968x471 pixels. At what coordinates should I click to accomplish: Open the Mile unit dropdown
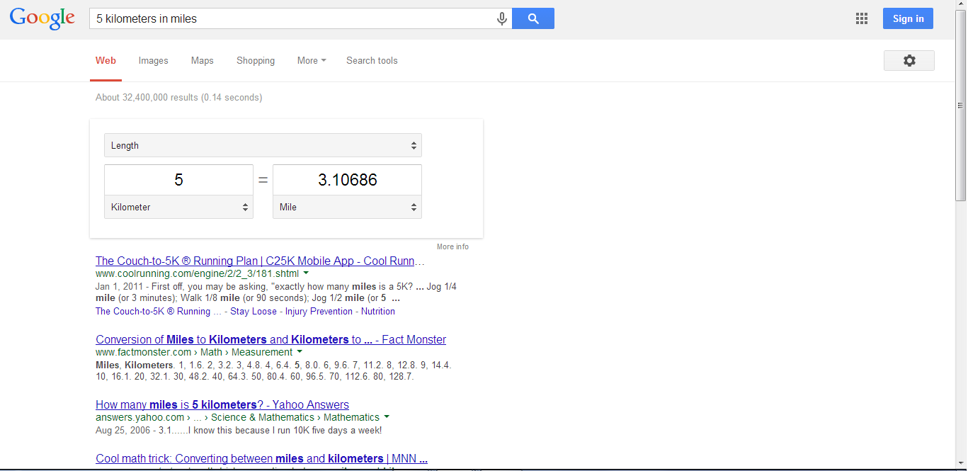point(347,208)
